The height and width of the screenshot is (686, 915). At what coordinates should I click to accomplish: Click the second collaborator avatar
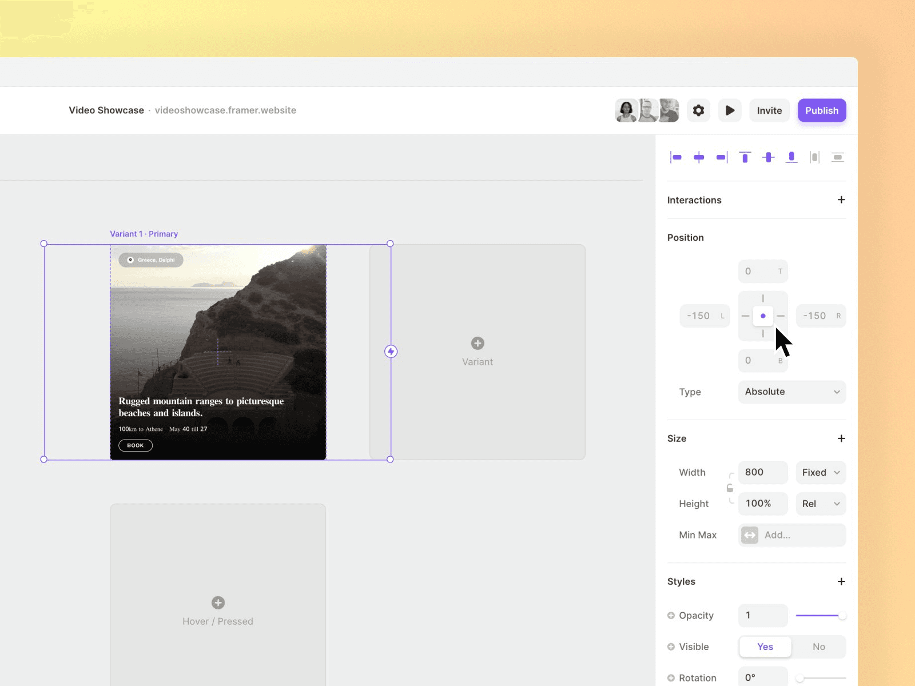tap(648, 110)
